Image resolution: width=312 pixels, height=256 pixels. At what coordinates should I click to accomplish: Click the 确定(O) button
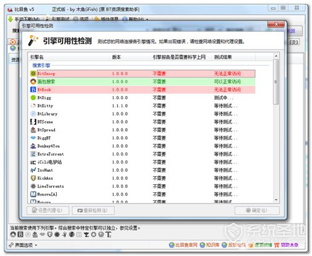(257, 210)
